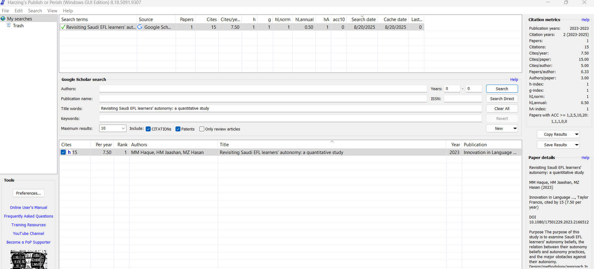
Task: Deselect the result row checkbox for the paper
Action: [63, 152]
